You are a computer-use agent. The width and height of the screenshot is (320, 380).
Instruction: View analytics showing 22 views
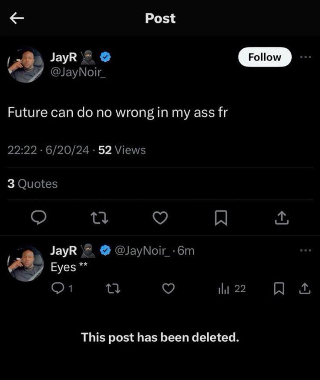point(232,289)
